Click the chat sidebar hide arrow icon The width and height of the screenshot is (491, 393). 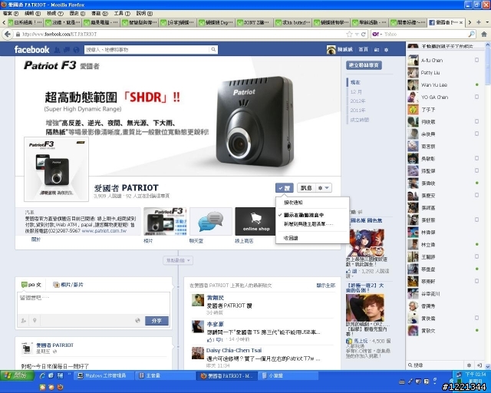click(x=479, y=365)
